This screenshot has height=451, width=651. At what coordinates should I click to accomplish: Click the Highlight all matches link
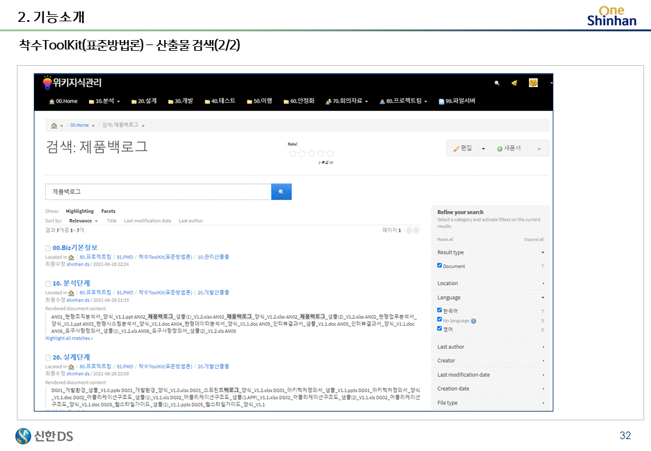click(x=69, y=338)
